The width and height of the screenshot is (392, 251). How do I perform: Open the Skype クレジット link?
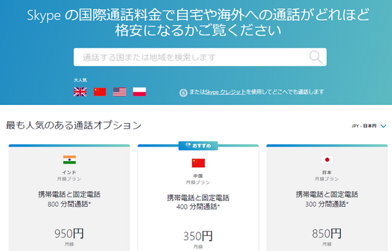[x=225, y=92]
